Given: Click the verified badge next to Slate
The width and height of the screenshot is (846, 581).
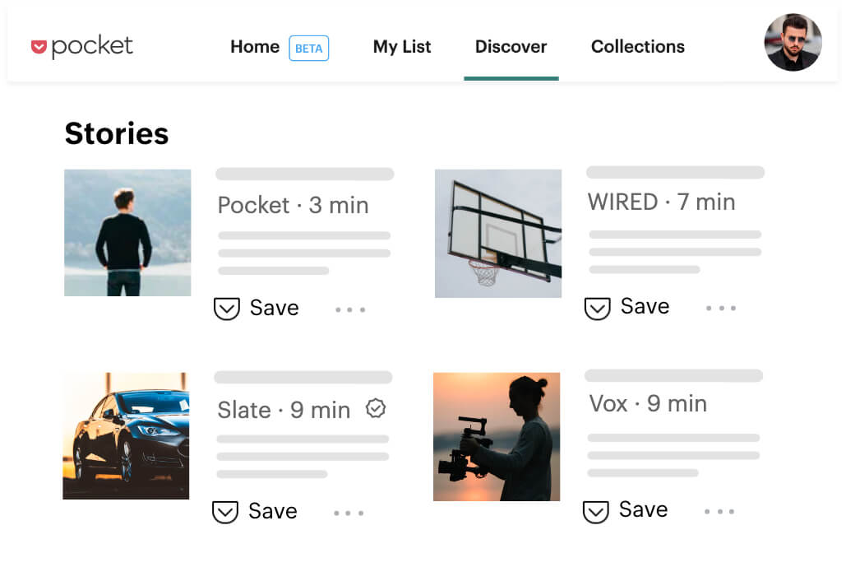Looking at the screenshot, I should (376, 408).
